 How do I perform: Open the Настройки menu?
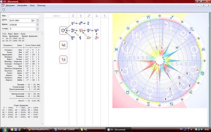tap(22, 5)
